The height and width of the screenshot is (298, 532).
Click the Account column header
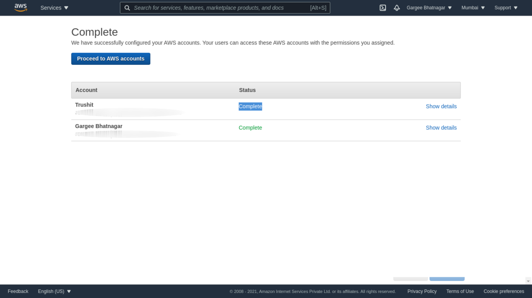pyautogui.click(x=86, y=90)
